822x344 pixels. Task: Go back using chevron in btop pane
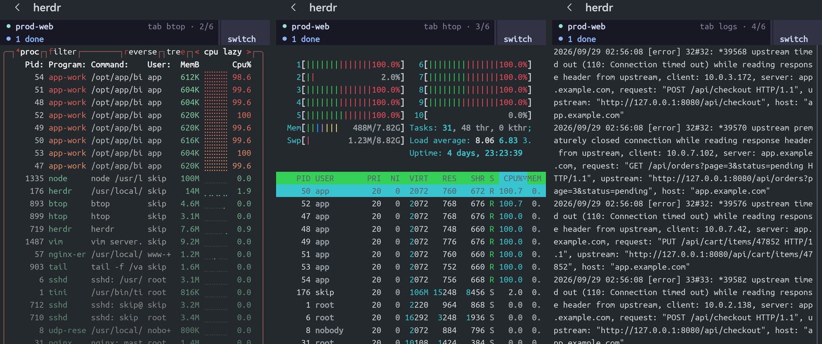tap(18, 7)
